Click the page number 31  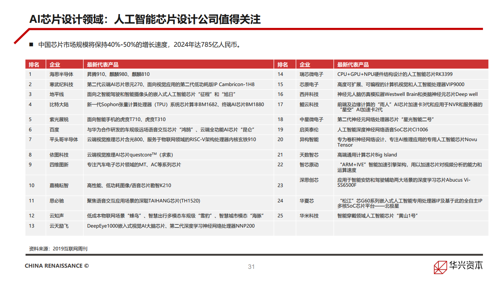(x=251, y=266)
